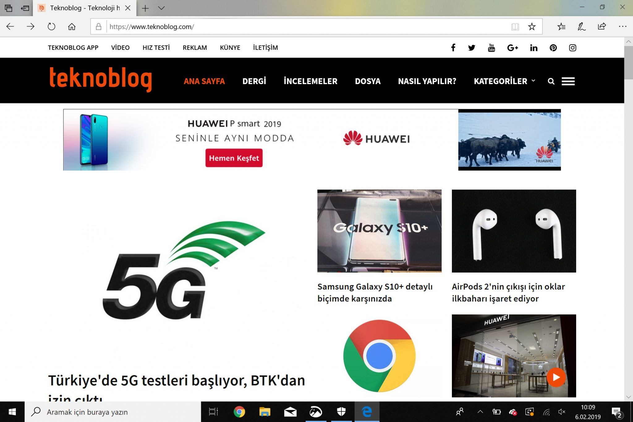Click the share page icon in Edge
This screenshot has width=633, height=422.
pyautogui.click(x=602, y=27)
